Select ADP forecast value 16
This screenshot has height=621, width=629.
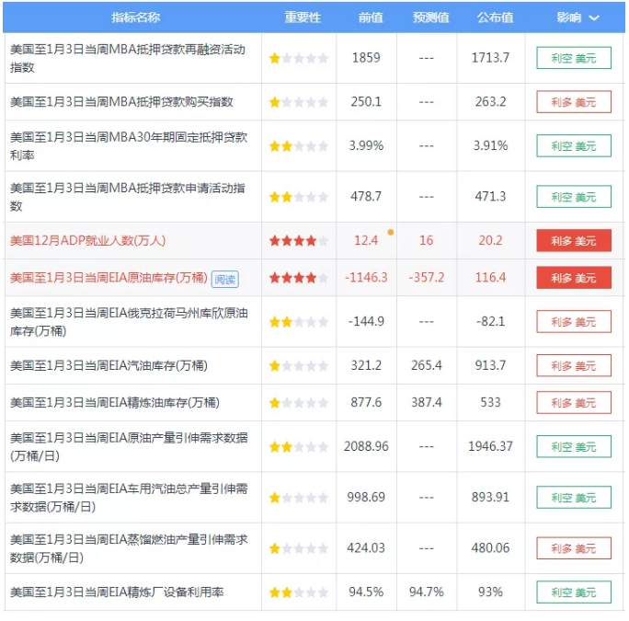coord(426,240)
